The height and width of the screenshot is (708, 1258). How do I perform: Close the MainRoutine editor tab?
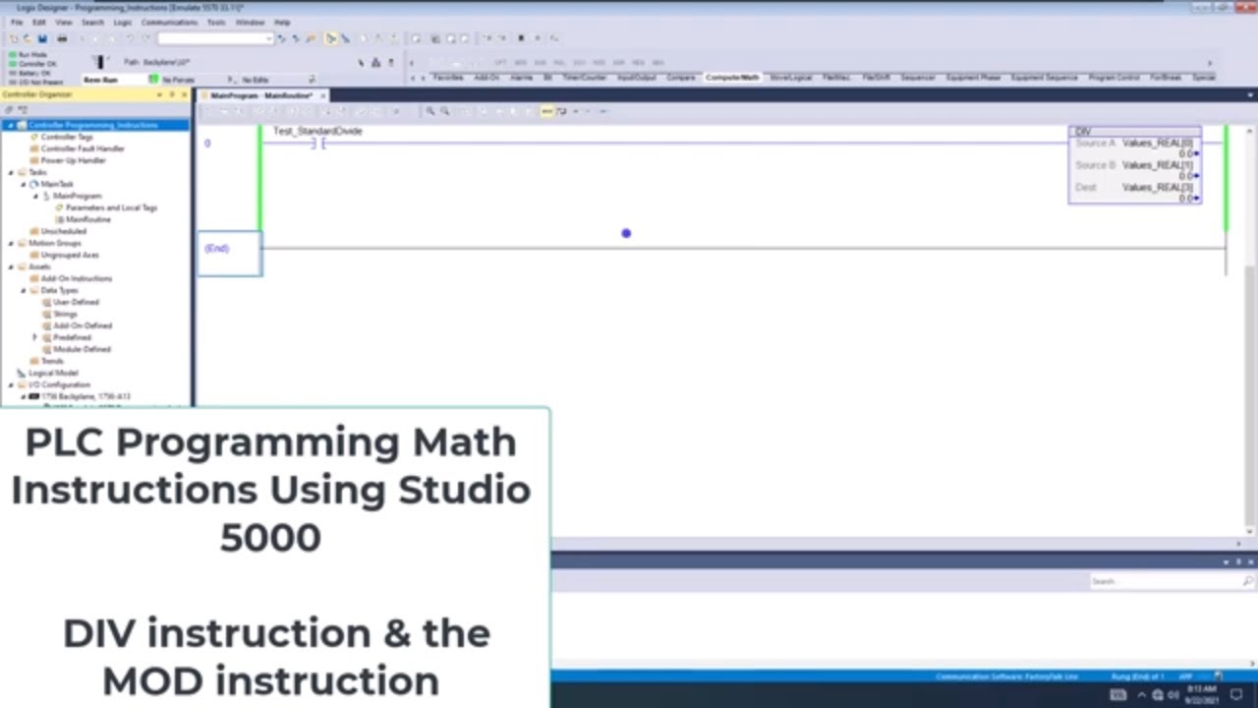tap(323, 95)
